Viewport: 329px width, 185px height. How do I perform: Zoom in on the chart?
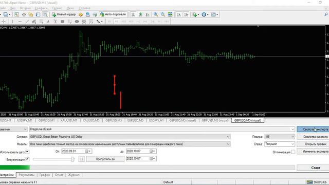click(x=156, y=14)
